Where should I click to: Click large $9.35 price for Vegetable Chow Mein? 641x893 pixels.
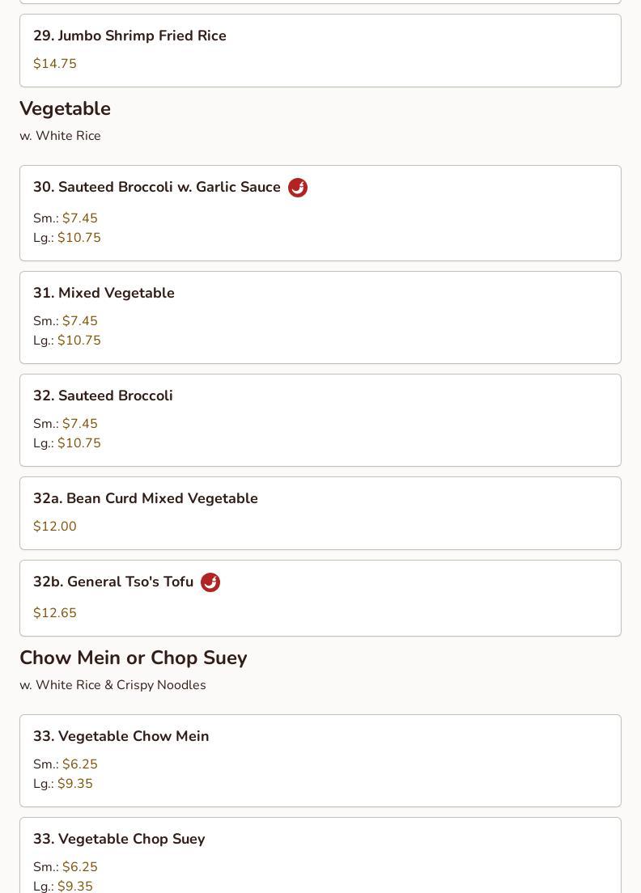(75, 784)
